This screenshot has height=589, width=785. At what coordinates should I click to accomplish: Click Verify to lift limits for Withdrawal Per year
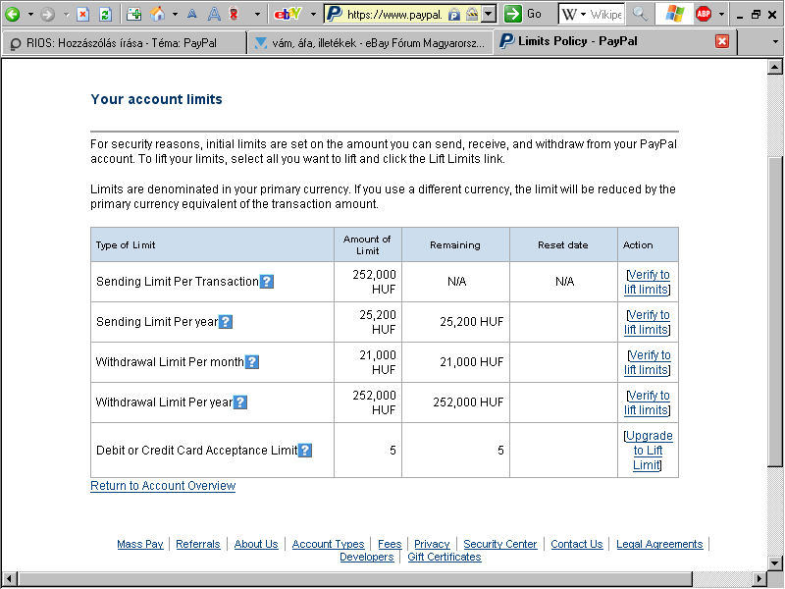[x=648, y=402]
